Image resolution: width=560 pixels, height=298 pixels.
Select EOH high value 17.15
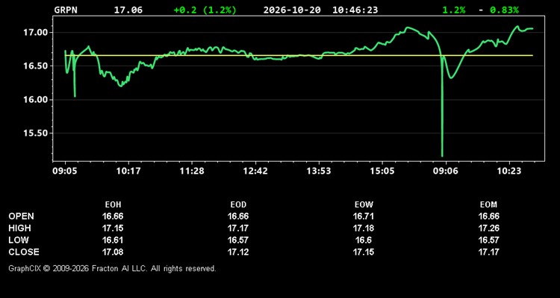[x=113, y=228]
